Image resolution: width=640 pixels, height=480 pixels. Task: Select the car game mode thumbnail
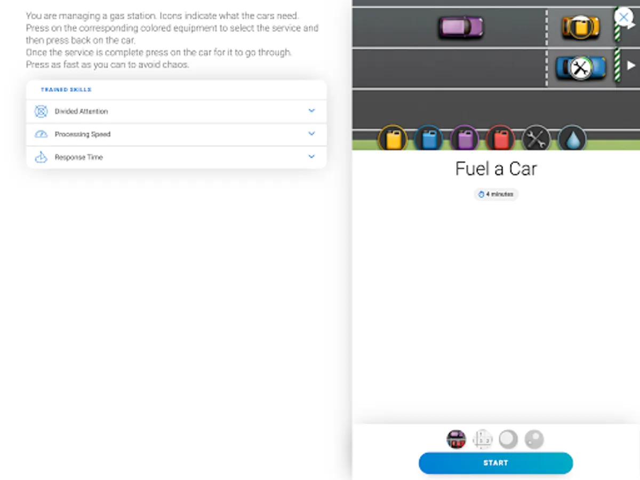pos(457,439)
